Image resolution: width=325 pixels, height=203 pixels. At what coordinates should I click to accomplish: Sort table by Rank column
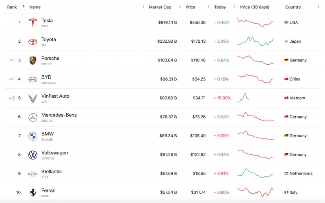[12, 7]
